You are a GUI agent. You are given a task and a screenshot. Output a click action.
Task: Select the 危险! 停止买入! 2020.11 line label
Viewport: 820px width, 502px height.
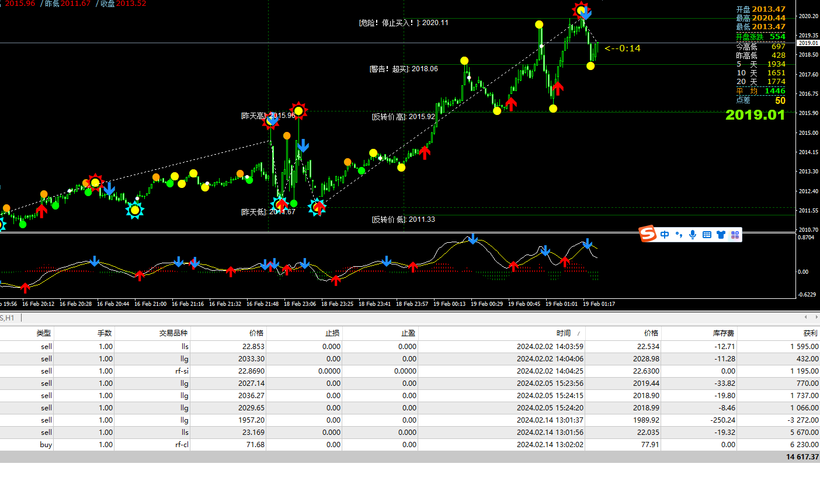[x=404, y=23]
